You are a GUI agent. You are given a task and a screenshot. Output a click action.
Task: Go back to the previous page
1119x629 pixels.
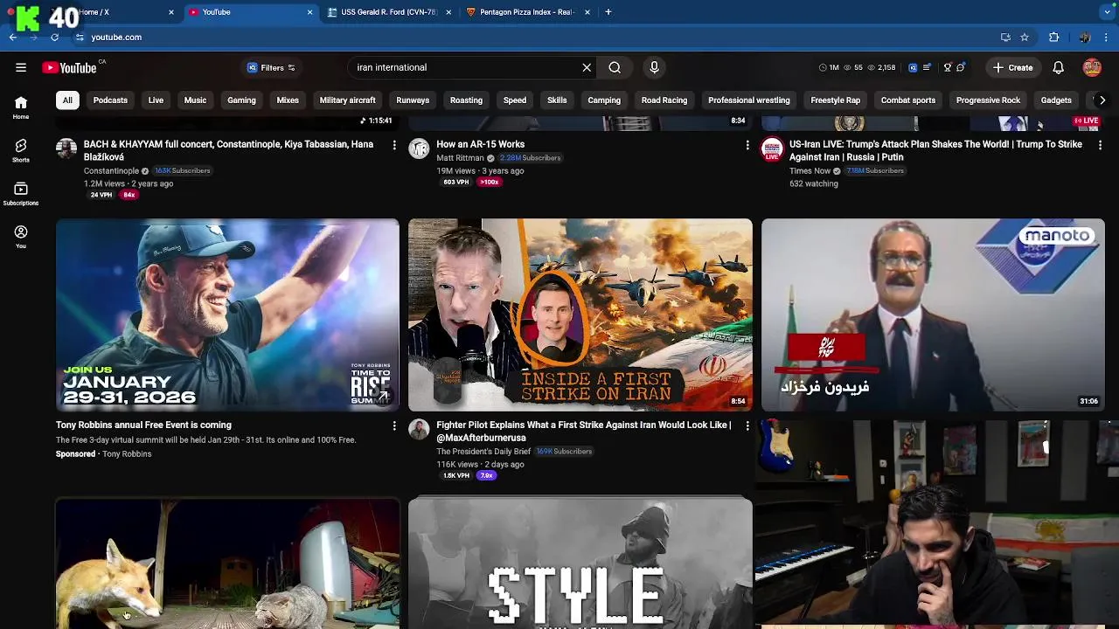13,38
